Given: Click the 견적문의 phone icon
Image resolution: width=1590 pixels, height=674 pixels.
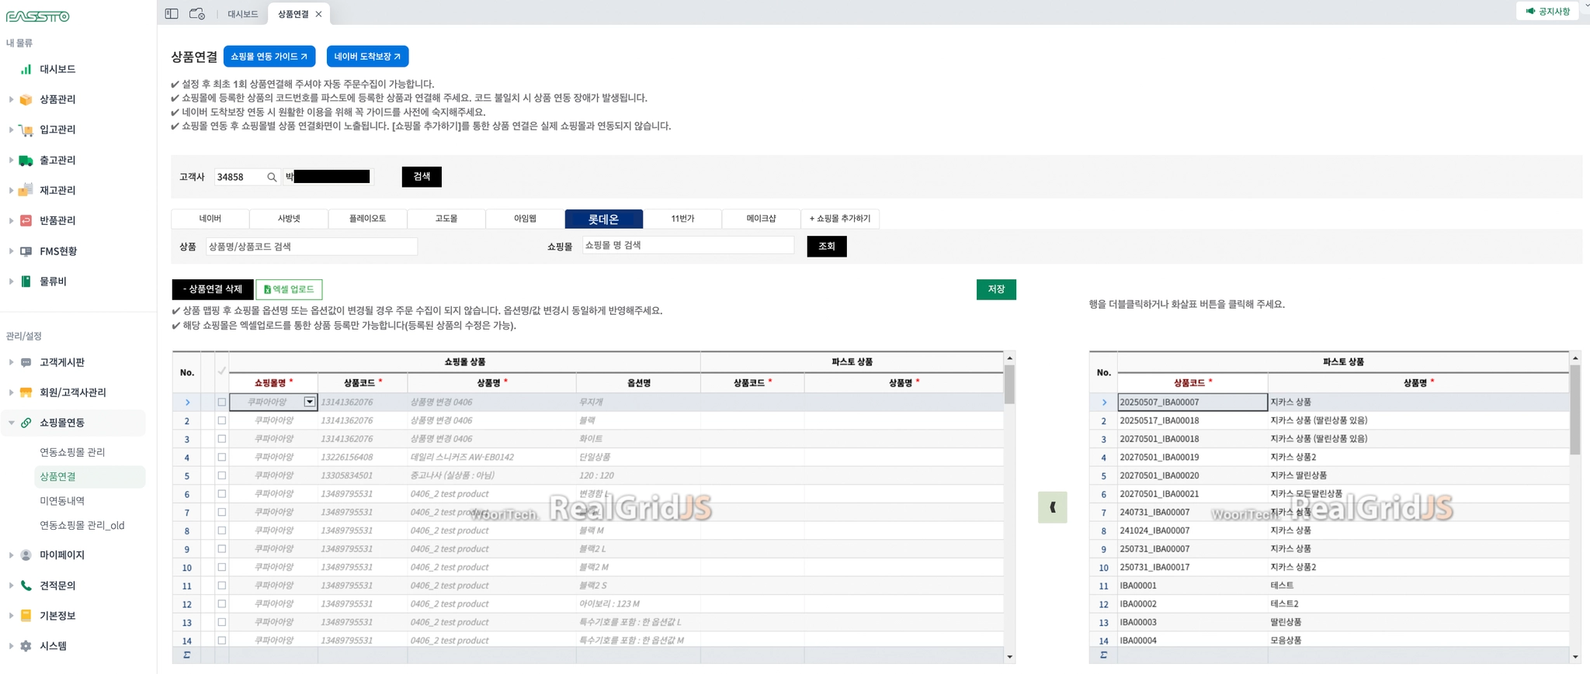Looking at the screenshot, I should tap(26, 586).
